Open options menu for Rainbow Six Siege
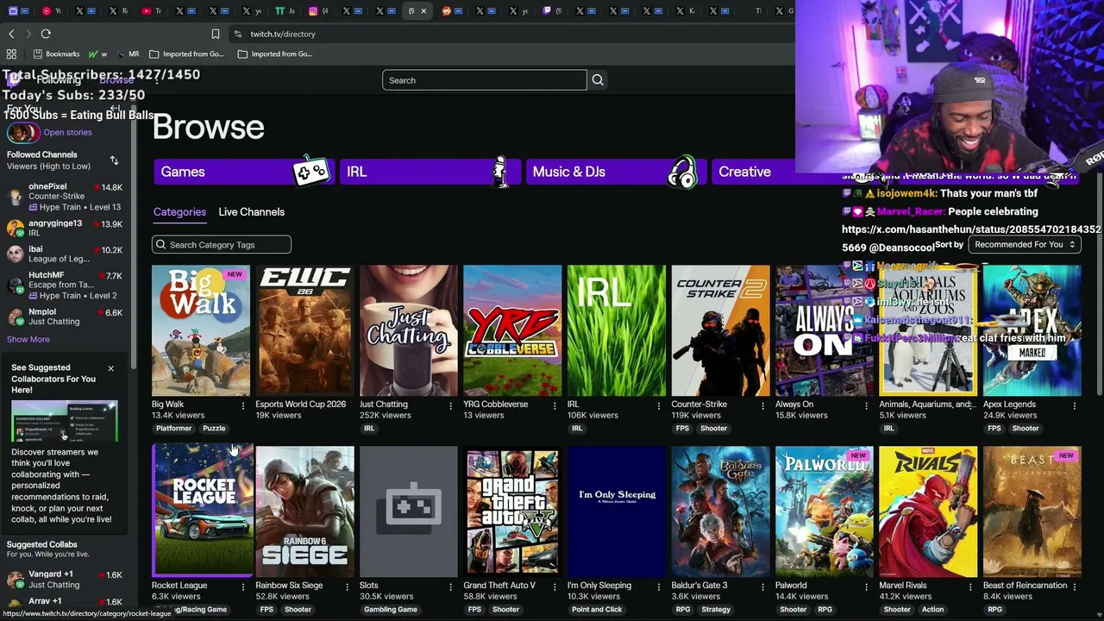Screen dimensions: 1104x621 tap(347, 586)
